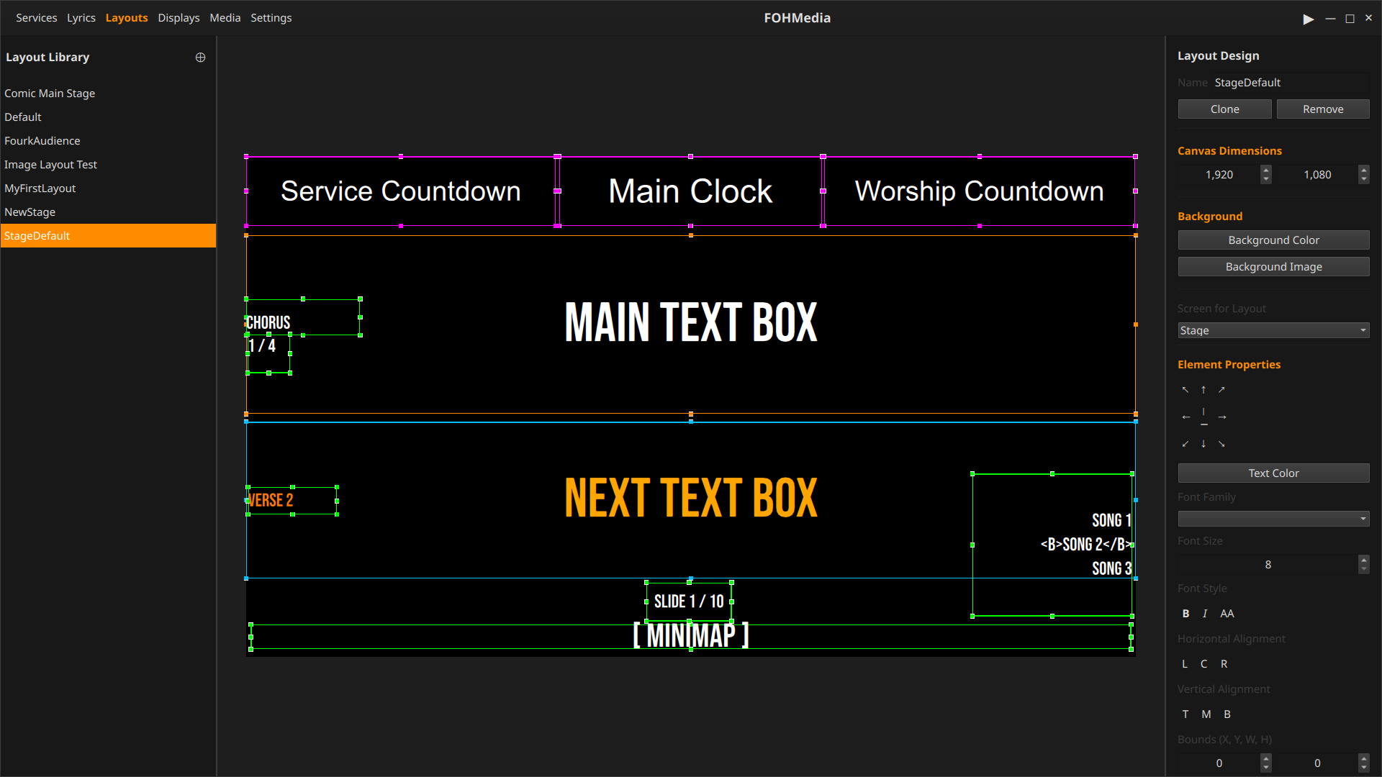1382x777 pixels.
Task: Align element to top-left with arrow icon
Action: point(1185,390)
